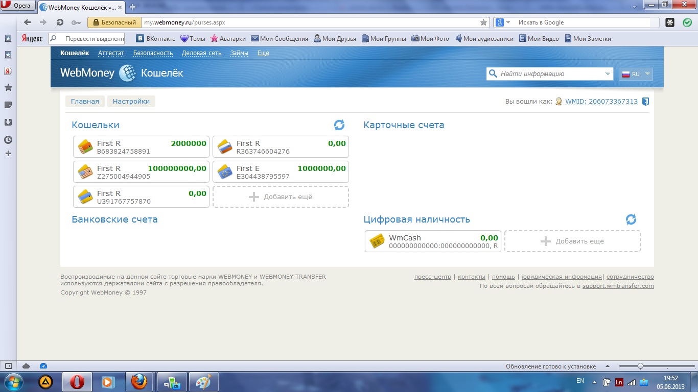This screenshot has height=392, width=698.
Task: Open the Мои Видео bookmark
Action: click(539, 39)
